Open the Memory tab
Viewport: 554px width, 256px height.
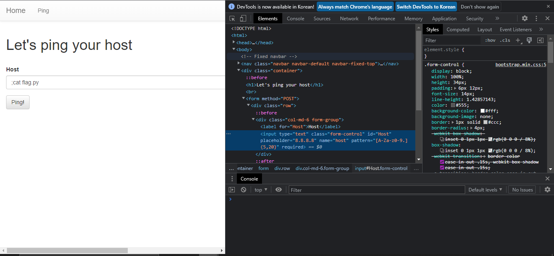pos(414,18)
